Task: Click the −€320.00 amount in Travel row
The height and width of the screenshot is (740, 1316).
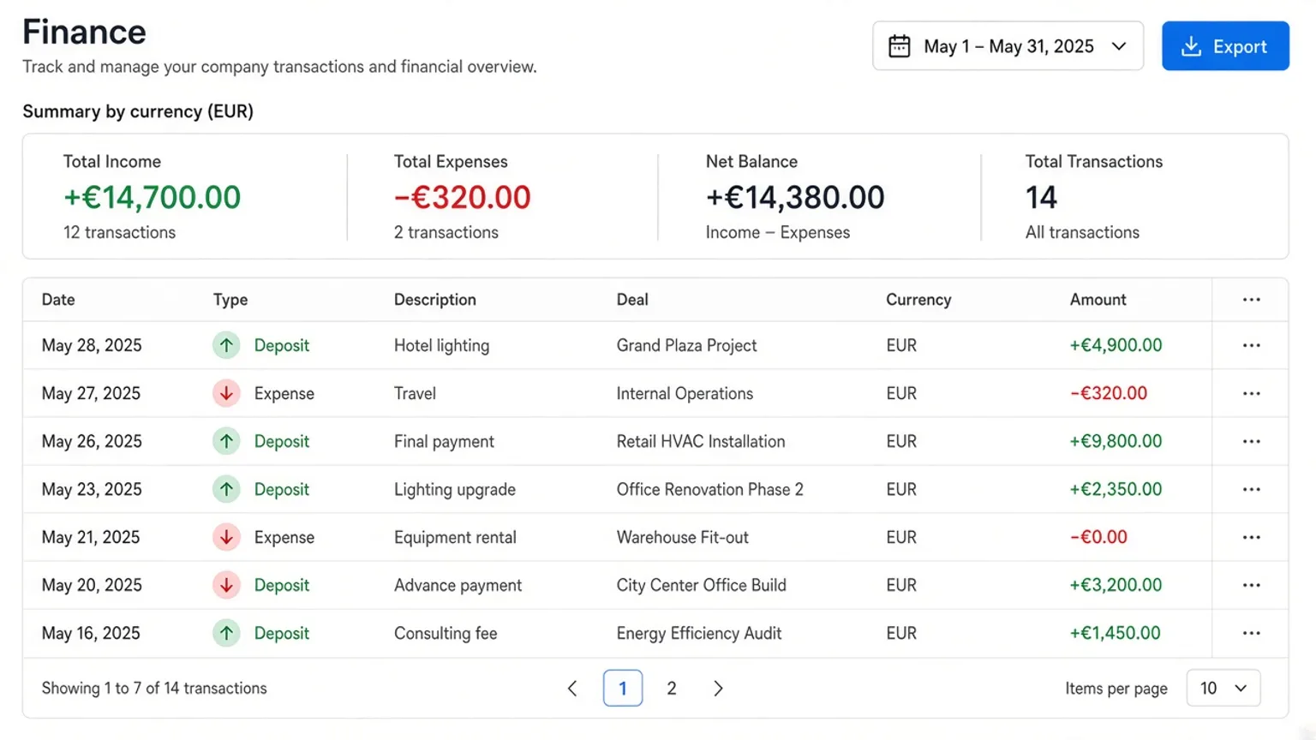Action: 1109,393
